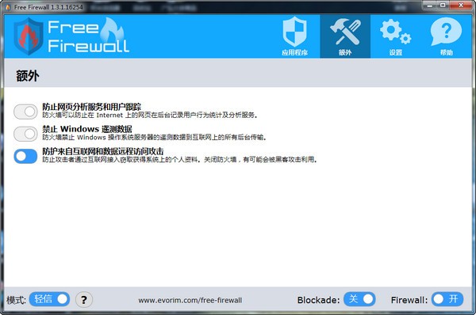The image size is (476, 315).
Task: Click the title bar flame app icon
Action: (x=8, y=7)
